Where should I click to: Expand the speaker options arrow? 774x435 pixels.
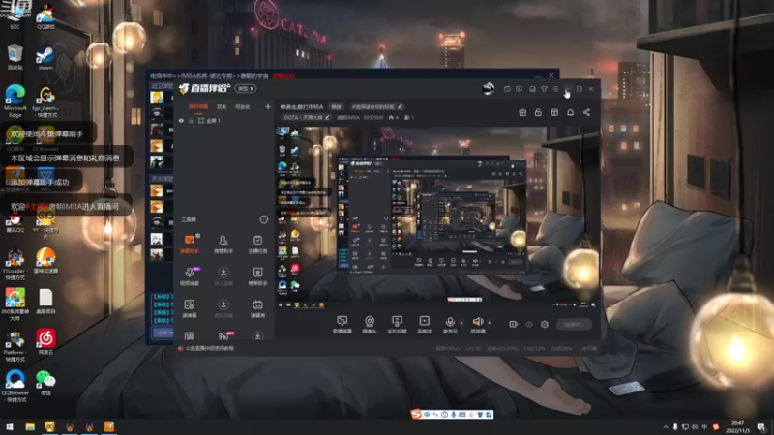pyautogui.click(x=490, y=323)
